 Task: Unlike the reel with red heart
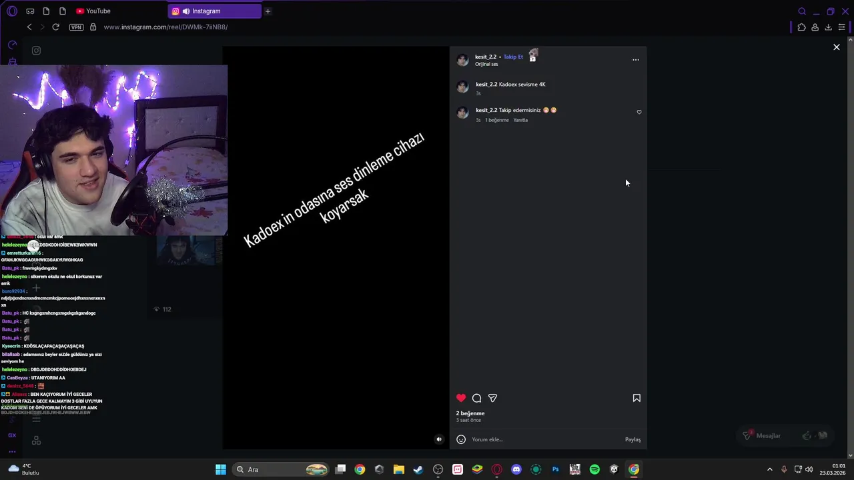click(x=461, y=398)
